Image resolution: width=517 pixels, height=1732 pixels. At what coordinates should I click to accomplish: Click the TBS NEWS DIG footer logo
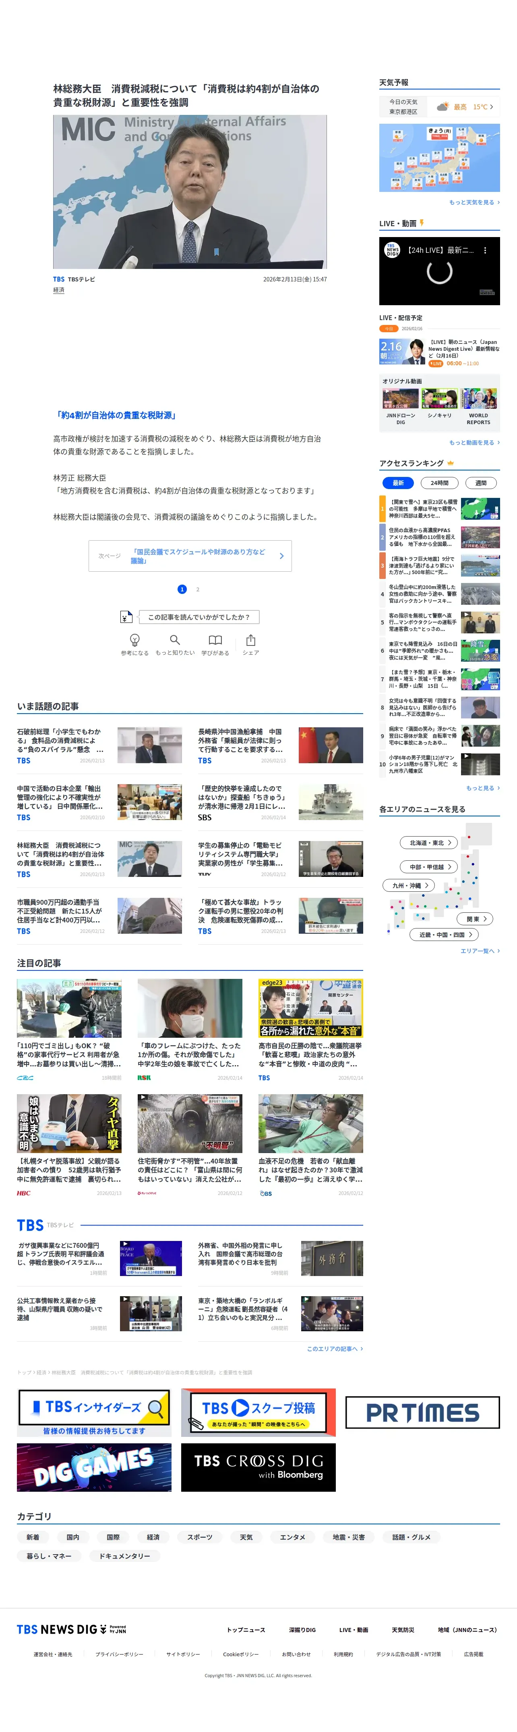point(71,1629)
